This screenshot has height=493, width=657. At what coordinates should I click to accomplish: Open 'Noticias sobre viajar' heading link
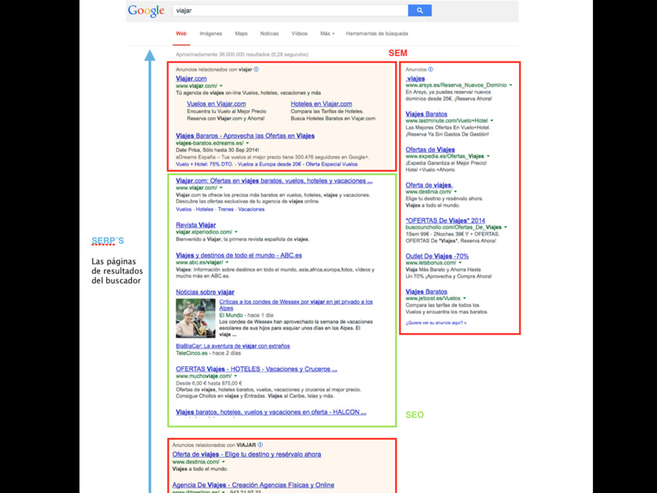[x=205, y=292]
